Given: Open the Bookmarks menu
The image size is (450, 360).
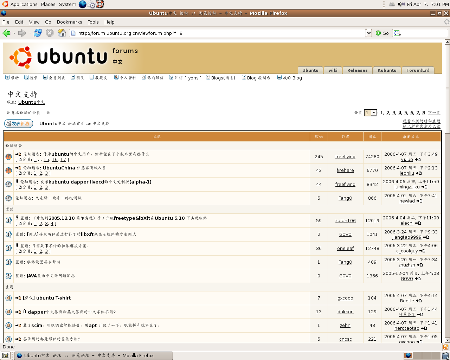Looking at the screenshot, I should [70, 22].
